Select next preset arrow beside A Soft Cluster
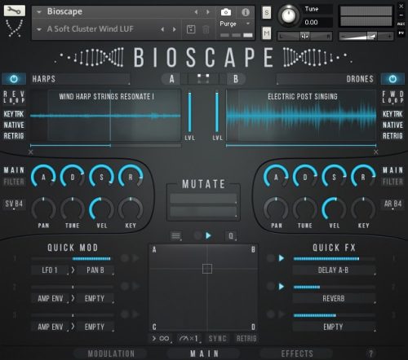This screenshot has width=408, height=360. point(175,29)
